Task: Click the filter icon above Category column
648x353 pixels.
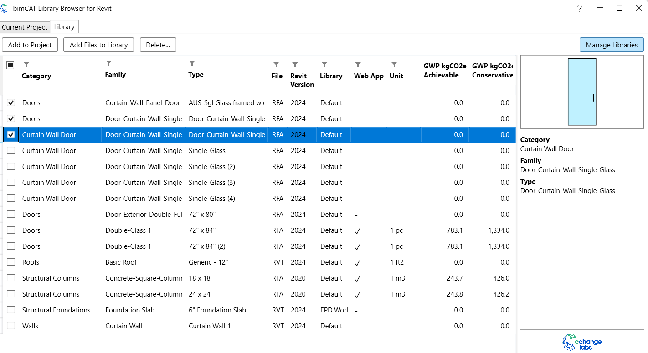Action: coord(26,65)
